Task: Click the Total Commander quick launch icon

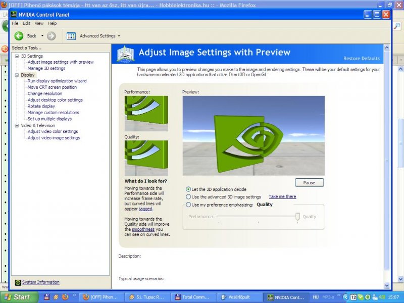Action: [46, 297]
